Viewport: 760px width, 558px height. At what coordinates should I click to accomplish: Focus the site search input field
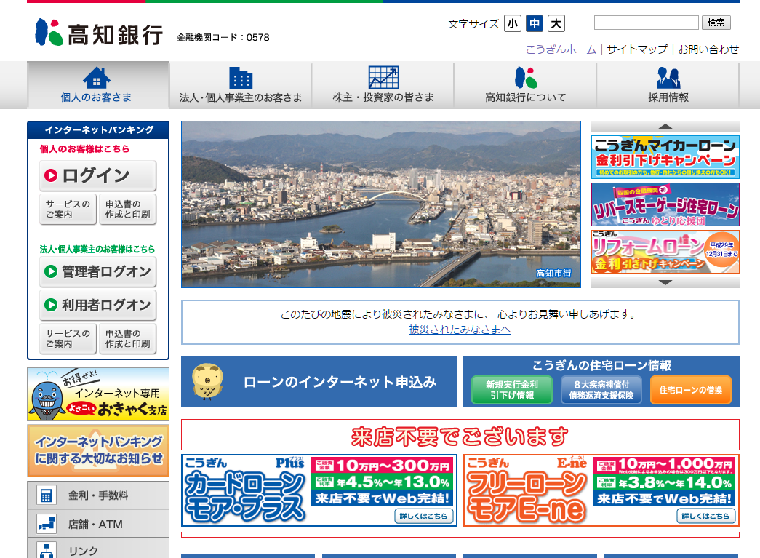646,23
